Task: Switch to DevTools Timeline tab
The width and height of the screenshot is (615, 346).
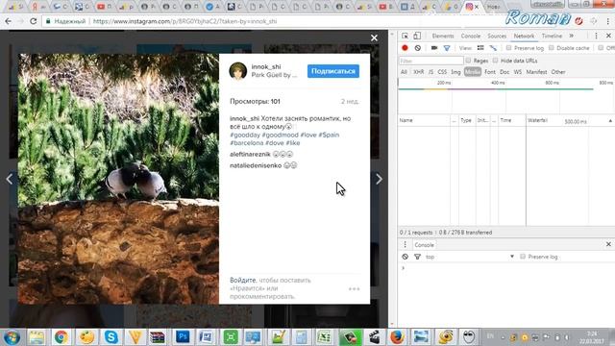Action: coord(552,36)
